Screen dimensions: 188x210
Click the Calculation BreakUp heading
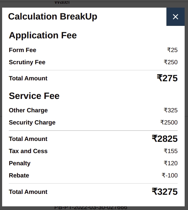53,16
